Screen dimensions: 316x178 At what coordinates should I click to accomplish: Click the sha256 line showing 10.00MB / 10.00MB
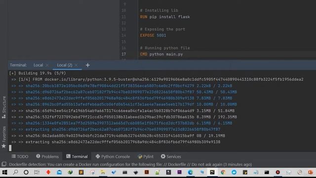(x=124, y=104)
